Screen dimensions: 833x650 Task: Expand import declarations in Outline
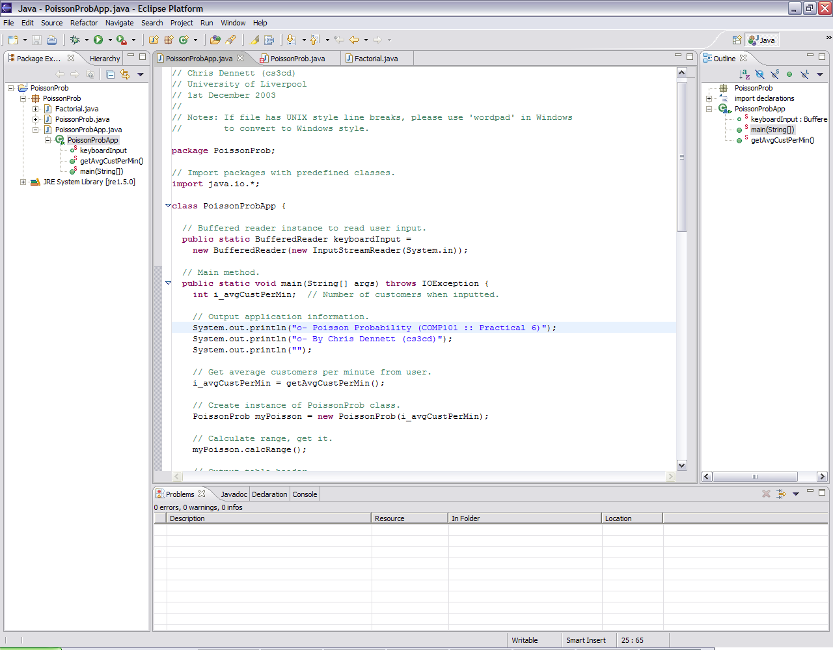[709, 98]
